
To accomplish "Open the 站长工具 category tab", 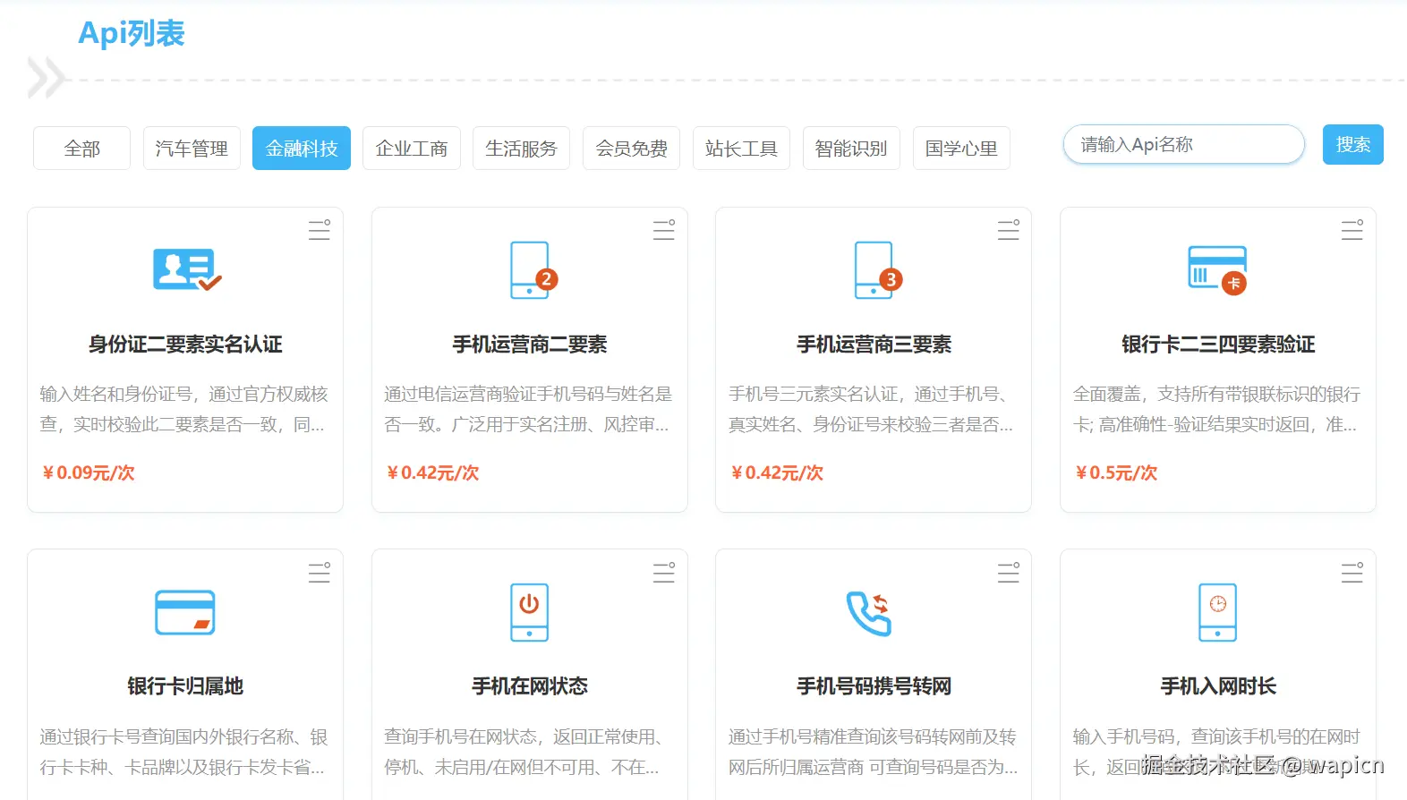I will [x=741, y=149].
